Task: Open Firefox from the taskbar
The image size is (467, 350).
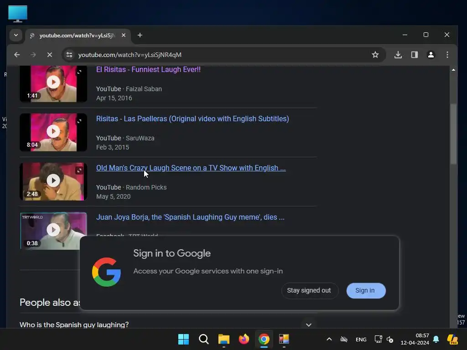Action: [x=244, y=339]
